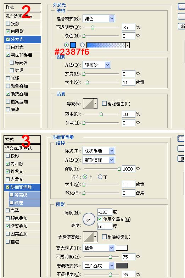This screenshot has width=185, height=278.
Task: Select the solid color radio button for glow
Action: (67, 45)
